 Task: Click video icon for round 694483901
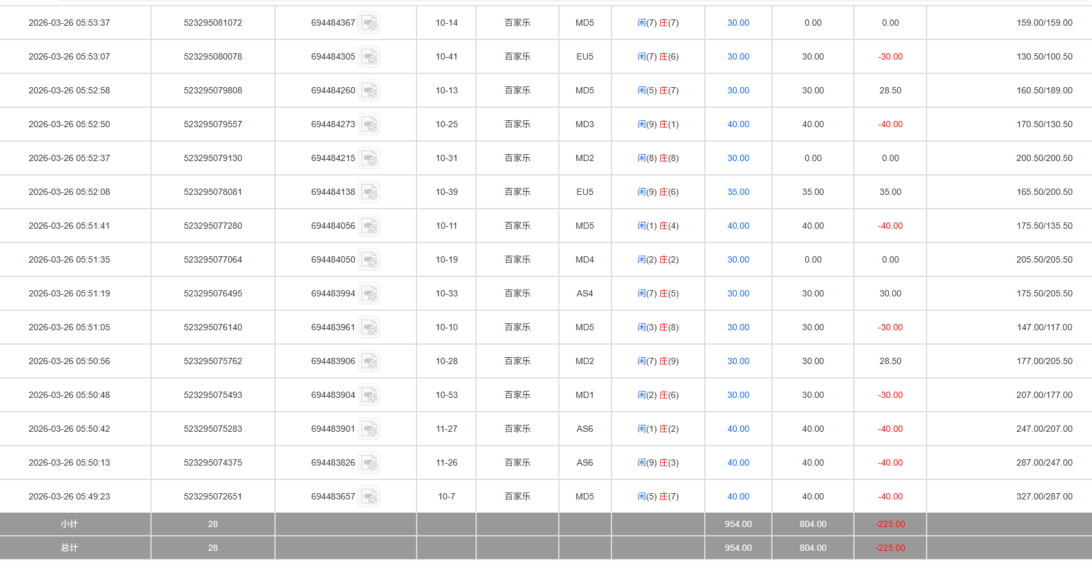tap(369, 429)
